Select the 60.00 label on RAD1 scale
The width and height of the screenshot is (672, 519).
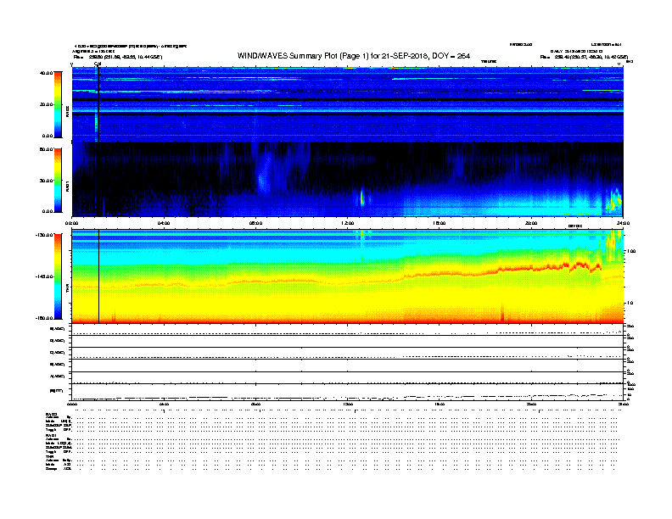pyautogui.click(x=46, y=149)
